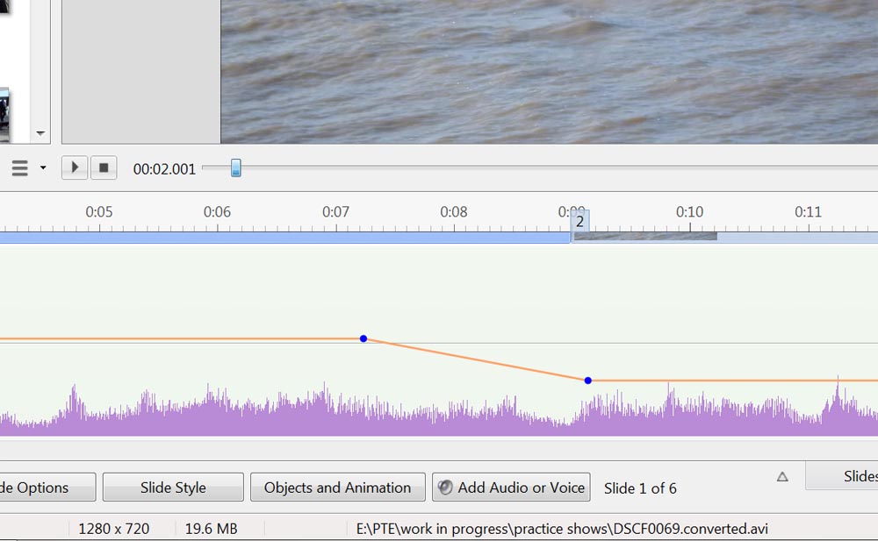Open the Slide Style dialog

point(173,488)
